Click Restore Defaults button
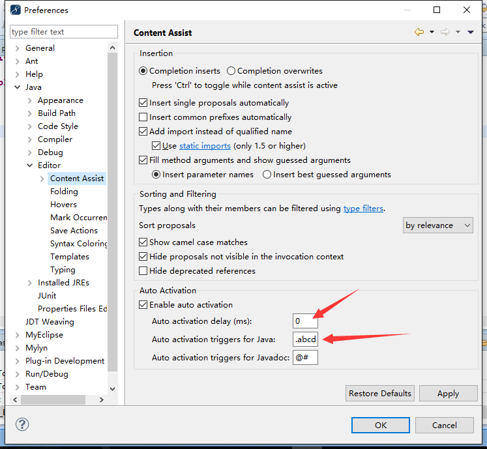Screen dimensions: 487x449 [380, 394]
